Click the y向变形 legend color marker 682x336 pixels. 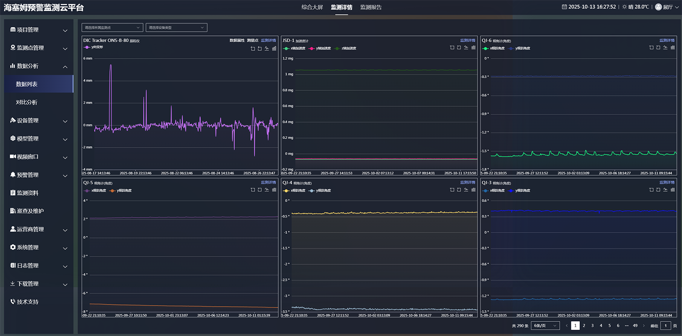pos(87,47)
